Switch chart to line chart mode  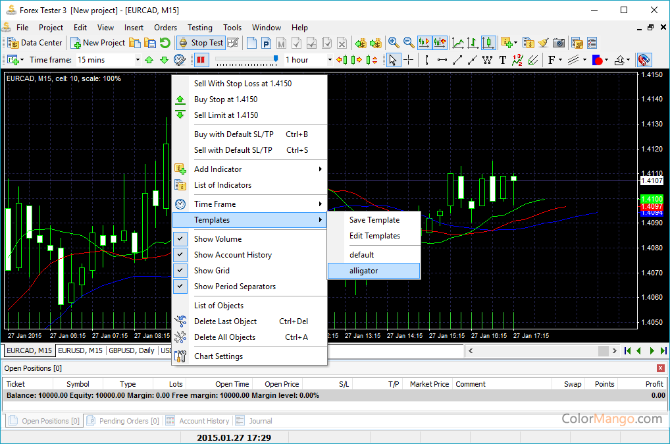[x=458, y=43]
